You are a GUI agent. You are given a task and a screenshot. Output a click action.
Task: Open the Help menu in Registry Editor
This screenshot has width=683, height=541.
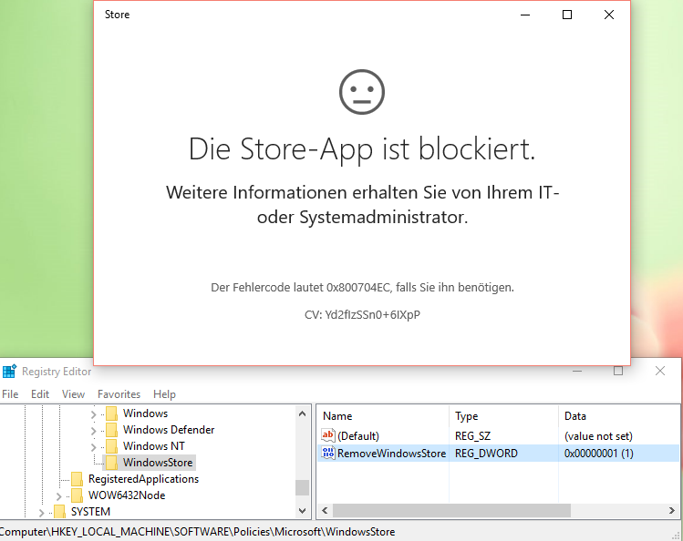pyautogui.click(x=164, y=394)
